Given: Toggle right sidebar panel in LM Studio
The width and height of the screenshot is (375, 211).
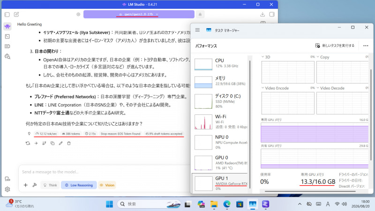Looking at the screenshot, I should point(272,15).
